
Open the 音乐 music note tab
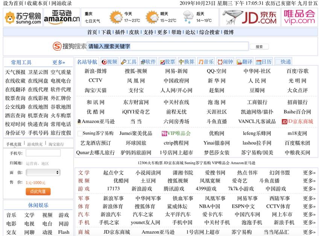206,62
